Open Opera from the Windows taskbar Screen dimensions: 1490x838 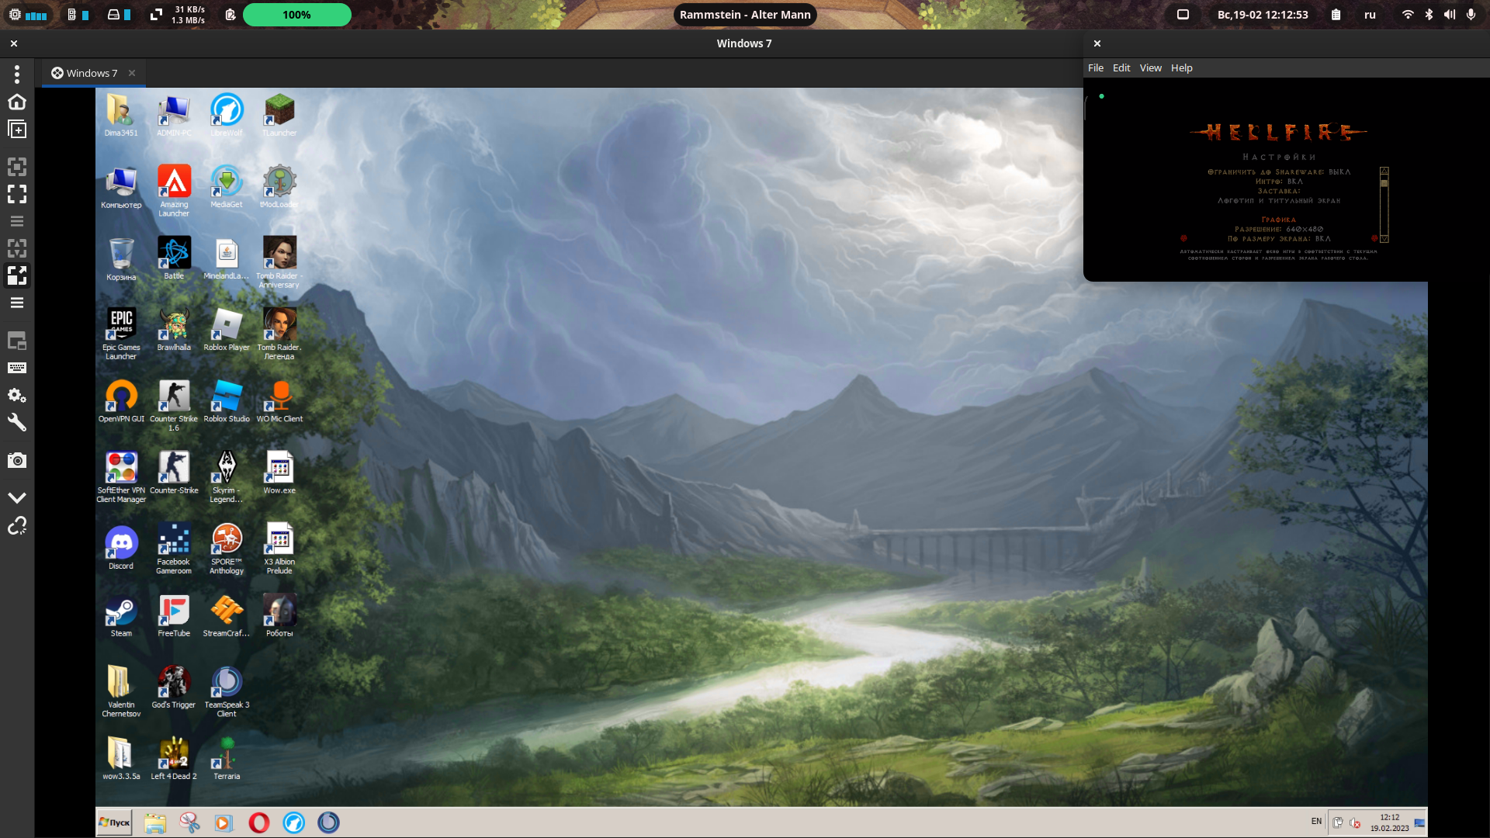[x=259, y=822]
